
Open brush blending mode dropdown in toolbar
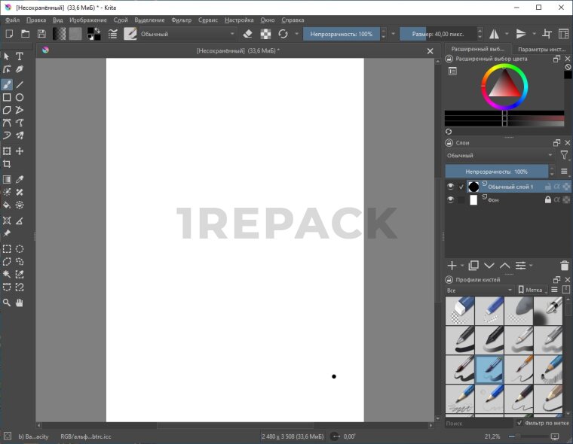click(187, 34)
